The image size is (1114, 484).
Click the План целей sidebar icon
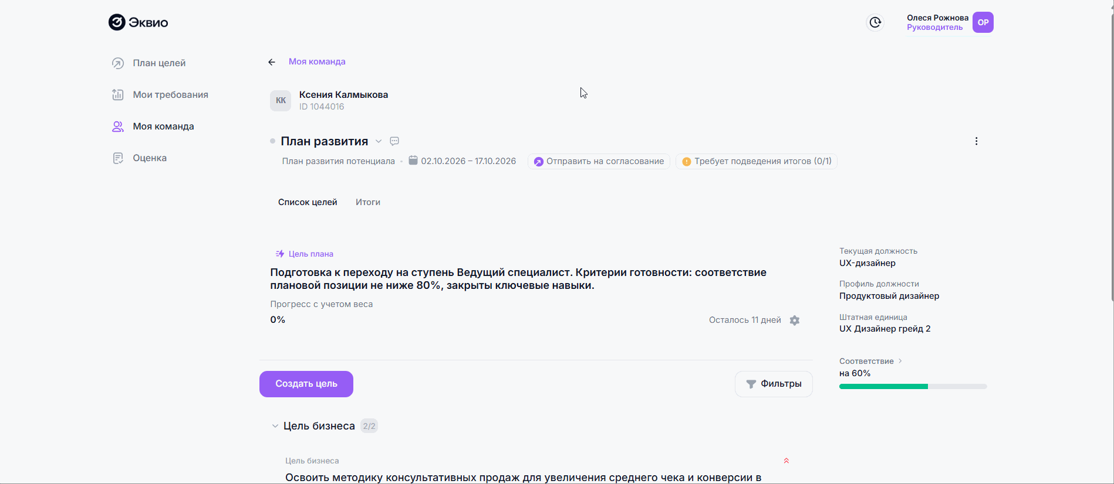point(118,63)
